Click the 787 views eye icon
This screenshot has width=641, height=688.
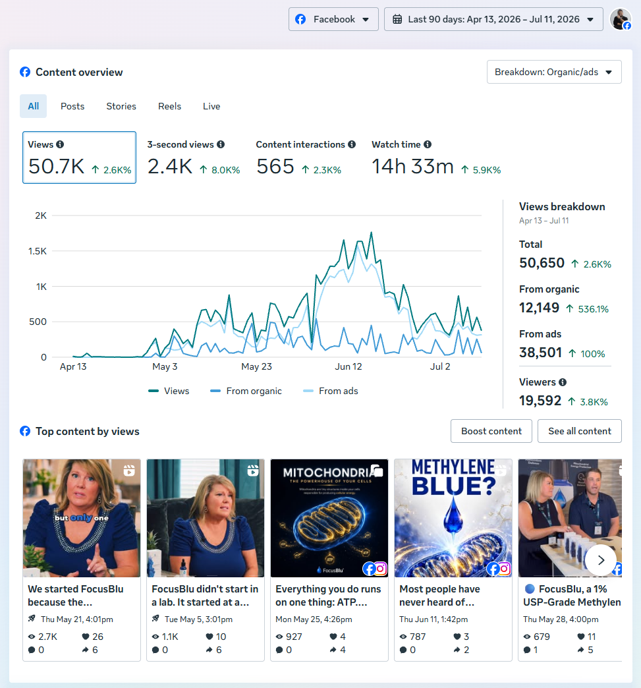coord(403,637)
